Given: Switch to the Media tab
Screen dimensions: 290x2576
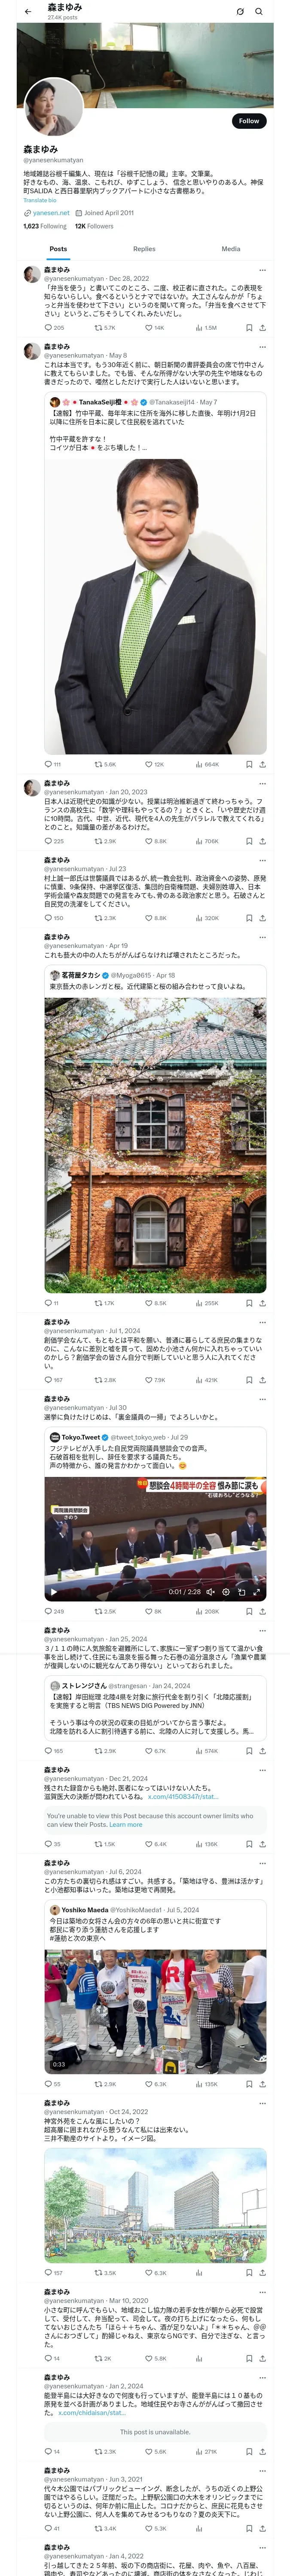Looking at the screenshot, I should coord(231,249).
